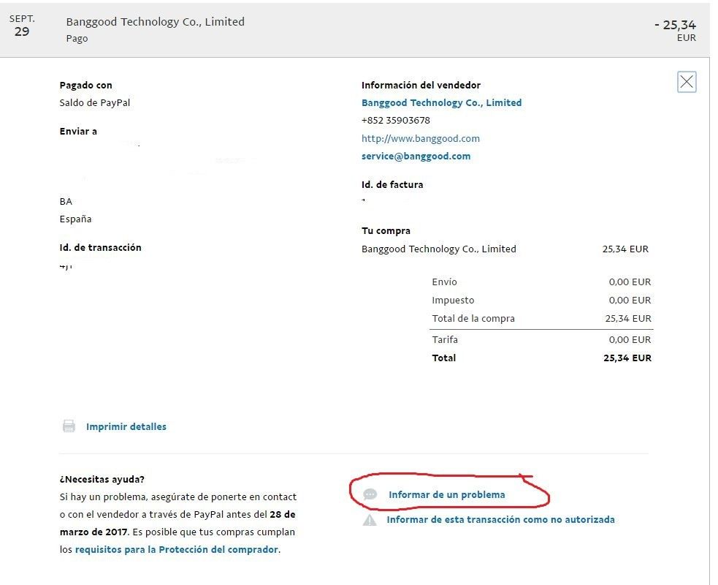Visit http://www.banggood.com link
The image size is (718, 585).
[x=421, y=138]
